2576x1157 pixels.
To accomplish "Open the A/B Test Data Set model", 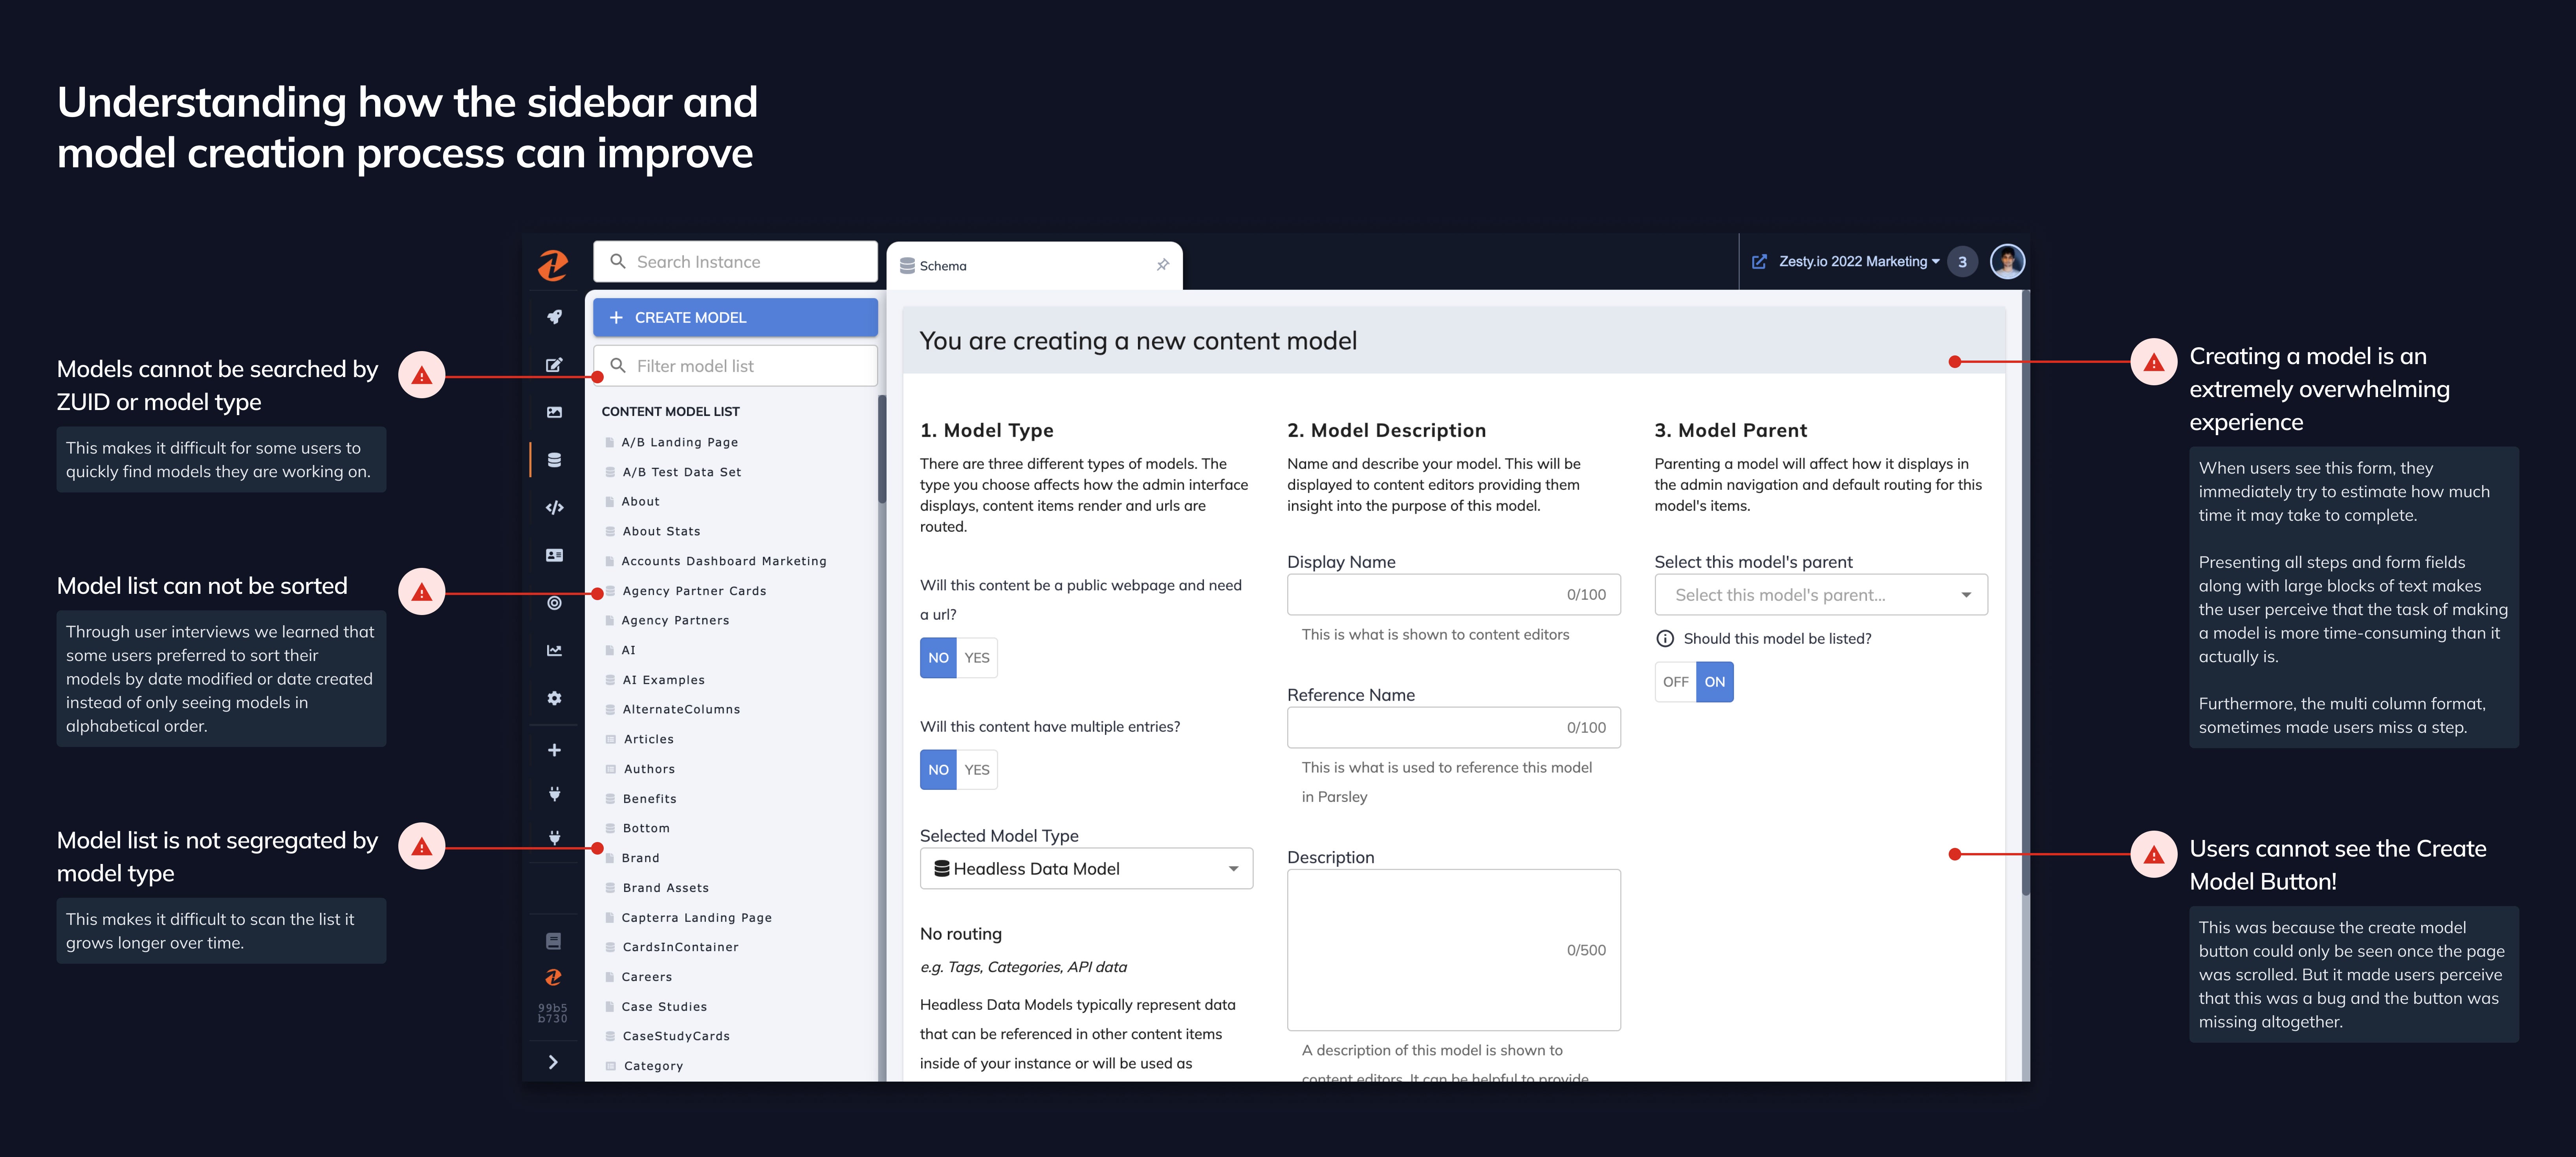I will (682, 472).
